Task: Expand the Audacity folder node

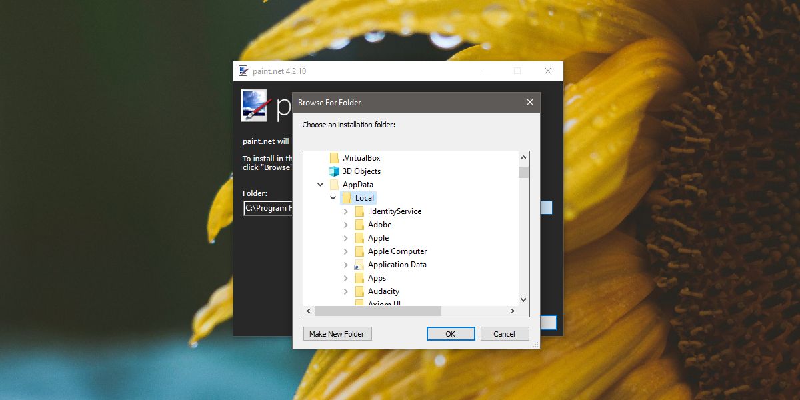Action: (x=345, y=291)
